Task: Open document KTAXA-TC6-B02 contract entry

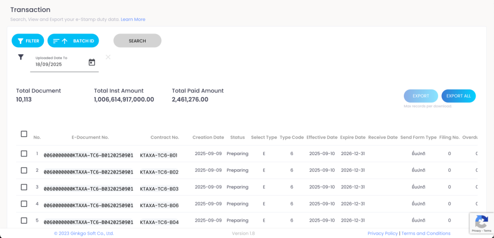Action: point(159,172)
